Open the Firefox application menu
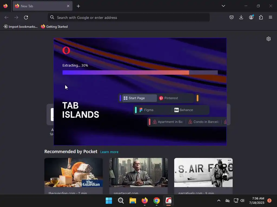The width and height of the screenshot is (277, 207). [271, 17]
